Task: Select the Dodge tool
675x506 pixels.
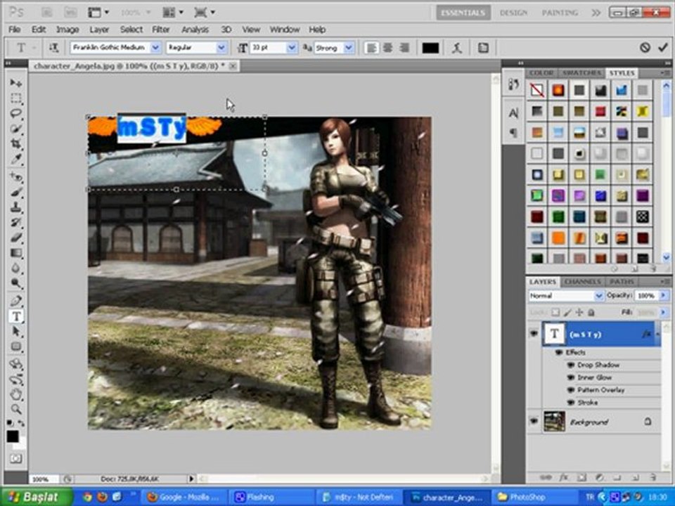Action: (x=16, y=283)
